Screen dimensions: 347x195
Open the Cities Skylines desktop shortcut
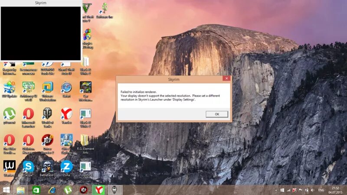66,144
